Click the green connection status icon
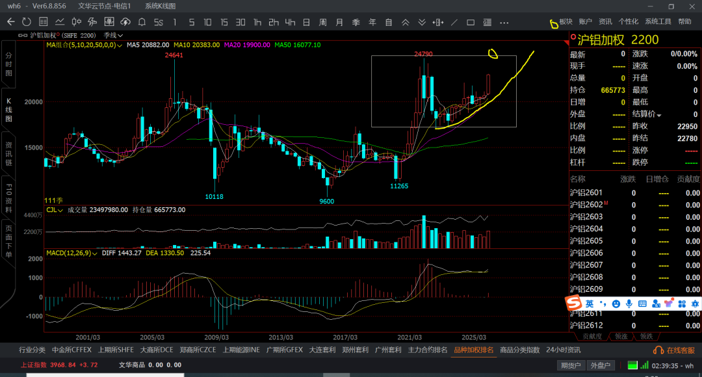The image size is (702, 377). [632, 365]
